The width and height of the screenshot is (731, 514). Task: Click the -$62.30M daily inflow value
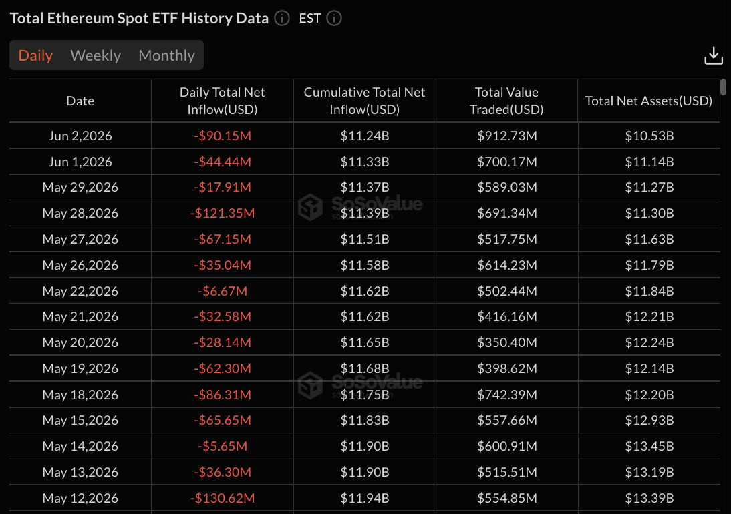(223, 368)
